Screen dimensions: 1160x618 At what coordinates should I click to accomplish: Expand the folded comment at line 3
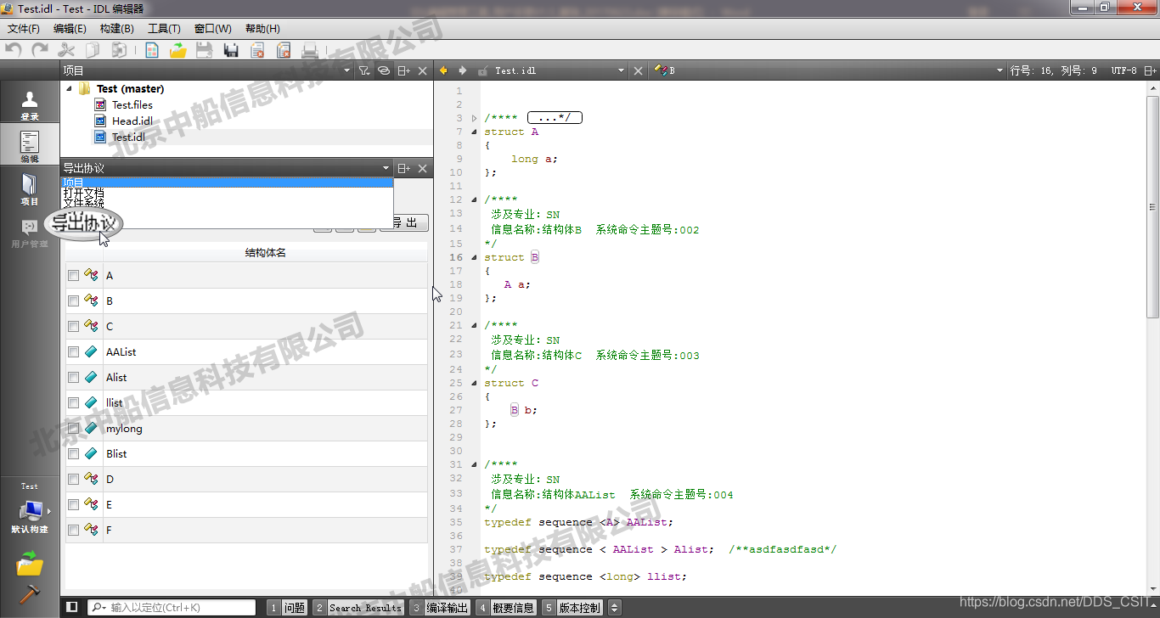click(x=474, y=118)
